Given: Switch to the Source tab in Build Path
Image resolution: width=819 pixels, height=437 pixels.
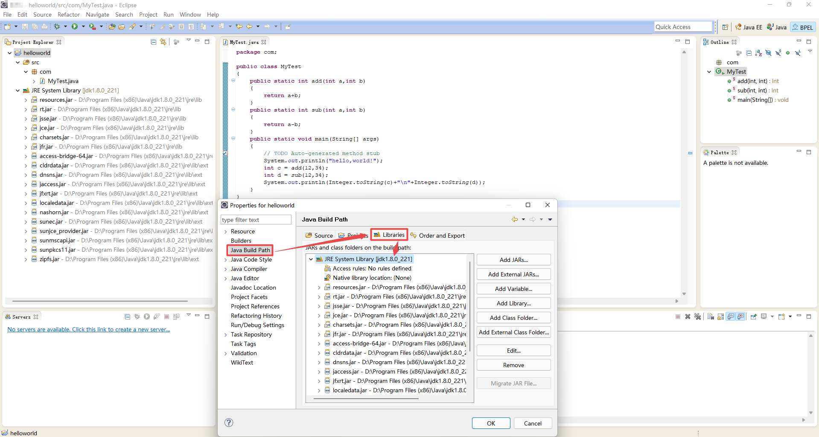Looking at the screenshot, I should [x=319, y=236].
